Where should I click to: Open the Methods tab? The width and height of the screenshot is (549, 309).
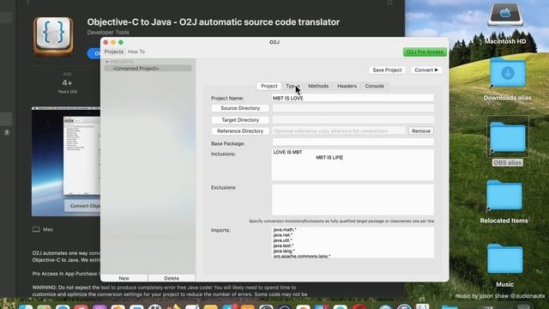point(318,86)
